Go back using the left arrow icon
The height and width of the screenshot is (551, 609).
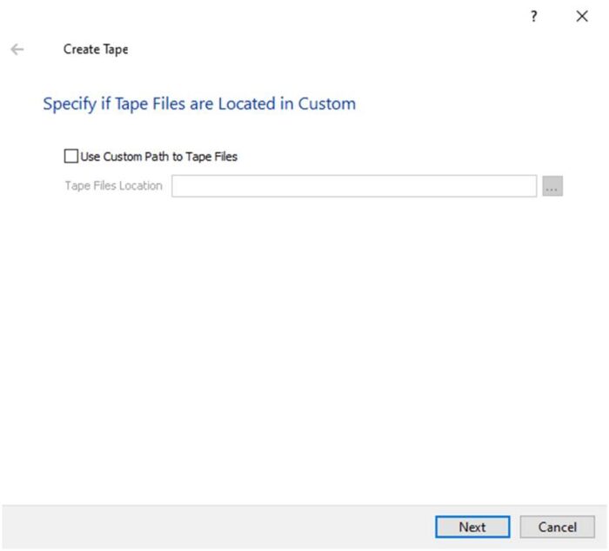tap(17, 50)
